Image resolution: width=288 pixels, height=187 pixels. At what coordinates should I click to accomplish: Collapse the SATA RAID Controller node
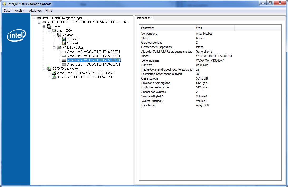click(39, 22)
